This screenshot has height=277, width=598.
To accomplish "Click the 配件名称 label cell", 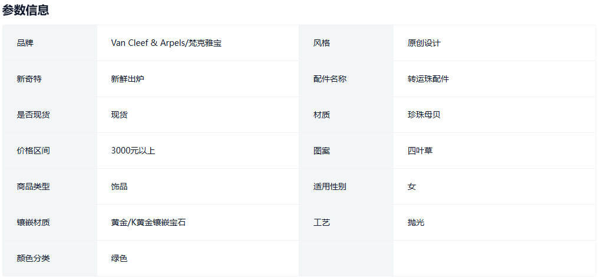I will pyautogui.click(x=330, y=79).
